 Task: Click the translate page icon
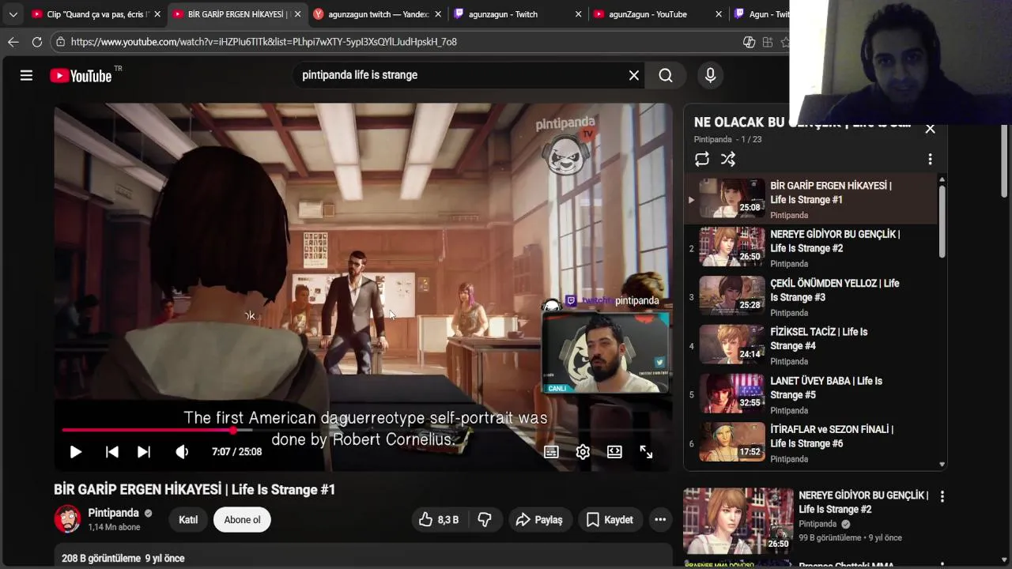click(x=749, y=42)
